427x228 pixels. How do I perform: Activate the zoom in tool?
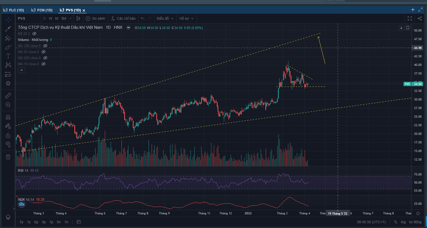(x=8, y=105)
